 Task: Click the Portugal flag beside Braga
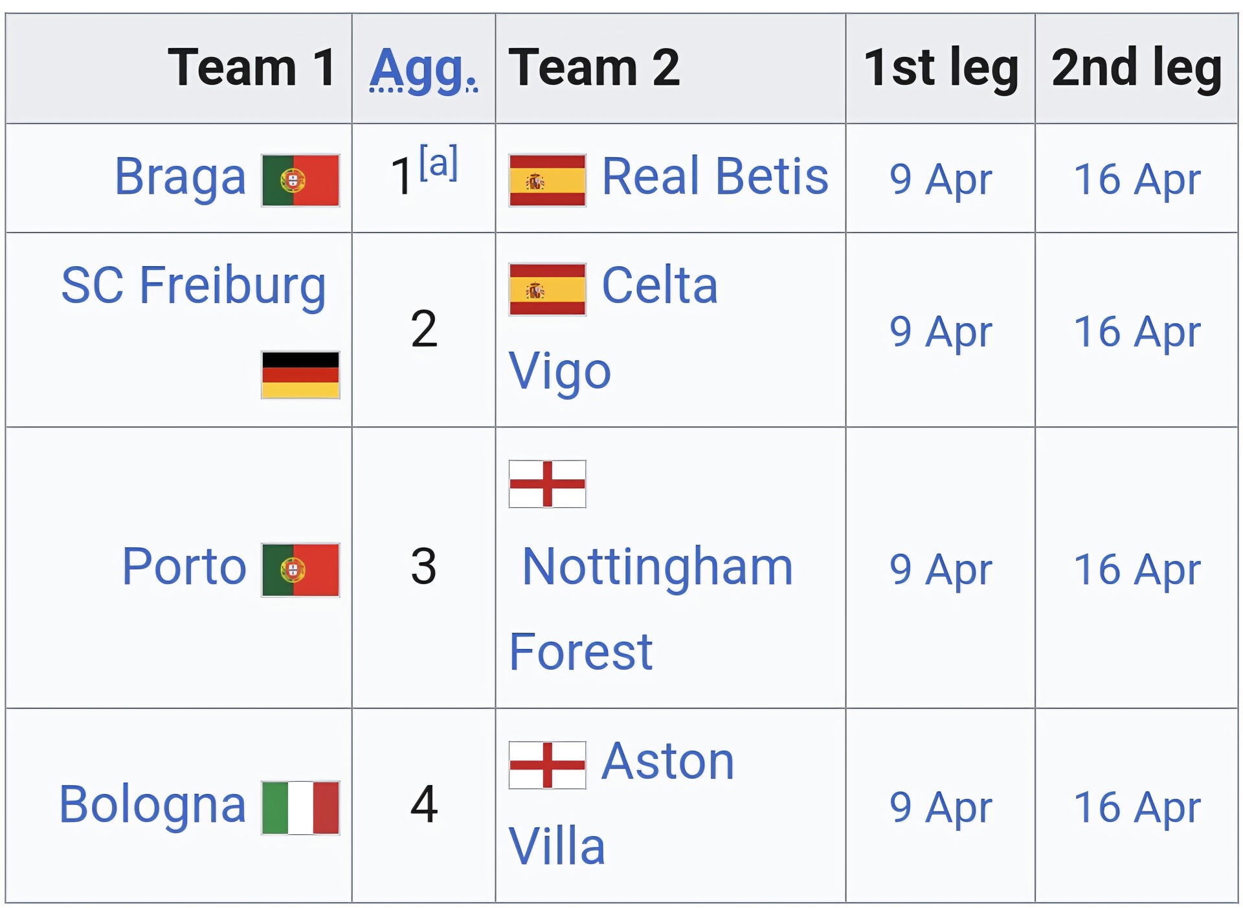tap(300, 180)
